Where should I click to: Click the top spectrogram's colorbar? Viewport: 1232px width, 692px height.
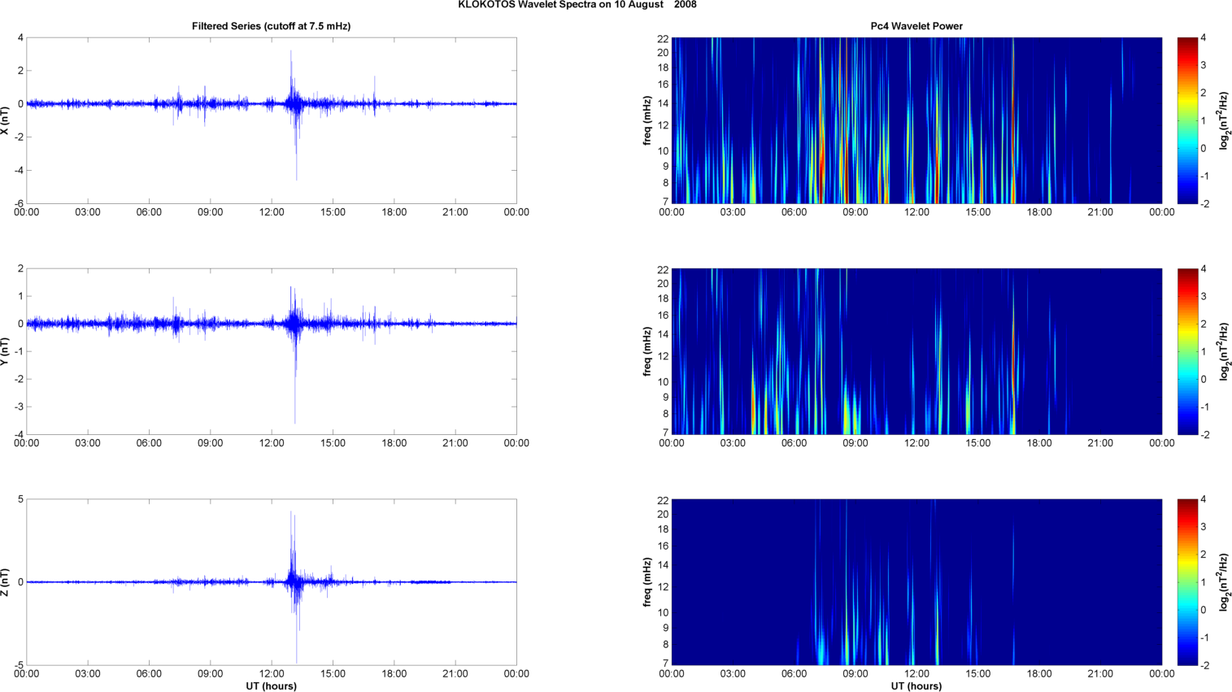click(x=1187, y=120)
